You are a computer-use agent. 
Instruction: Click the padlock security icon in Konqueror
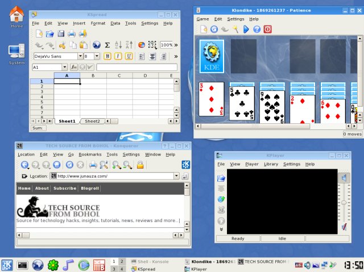[140, 165]
